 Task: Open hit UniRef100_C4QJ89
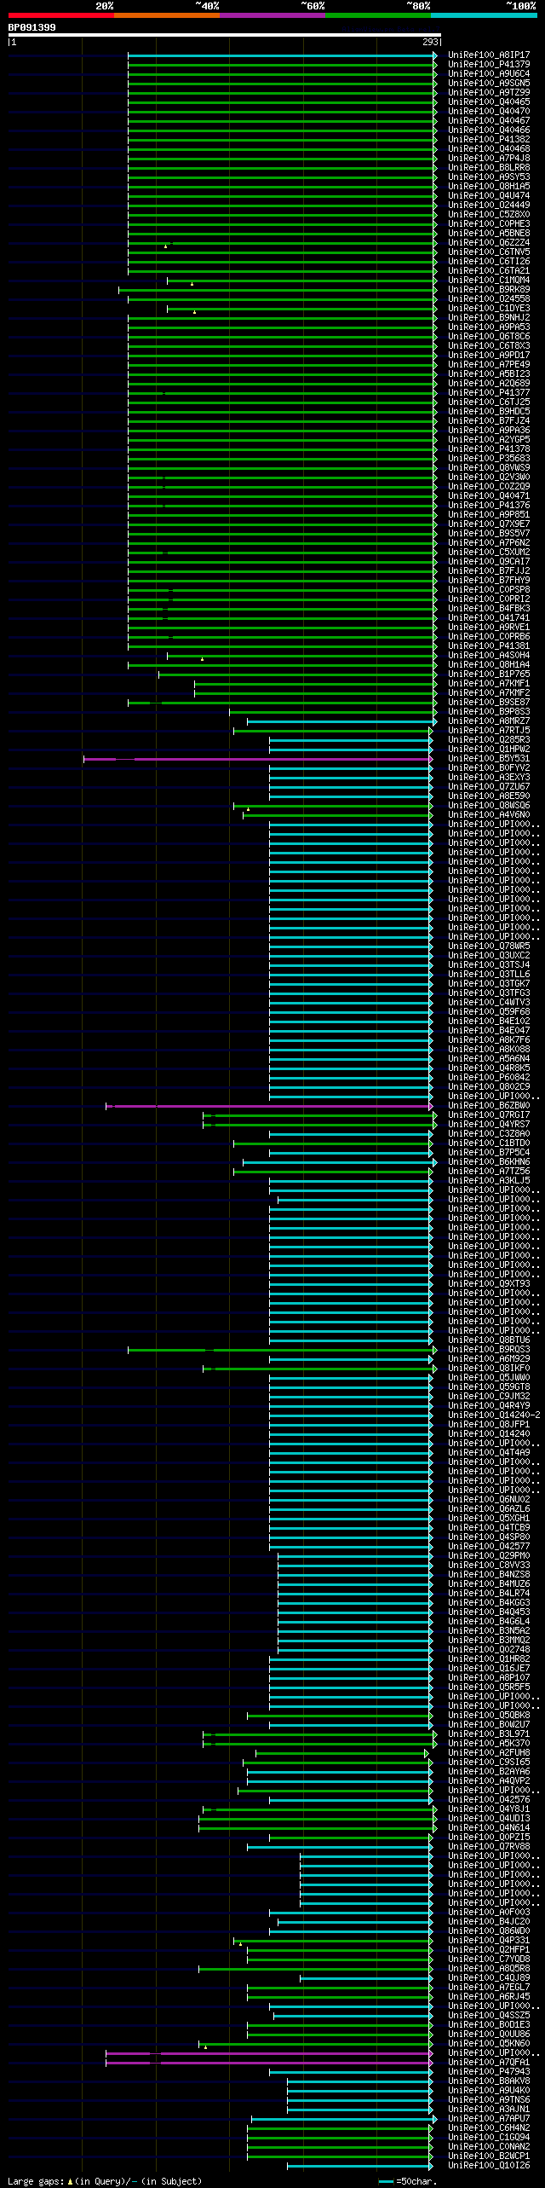(x=489, y=1978)
